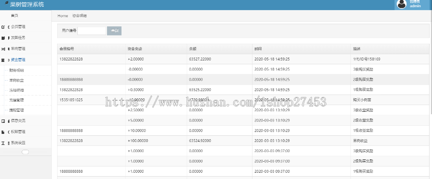Image resolution: width=432 pixels, height=179 pixels.
Task: Select the +2.00000 amount cell
Action: 135,59
